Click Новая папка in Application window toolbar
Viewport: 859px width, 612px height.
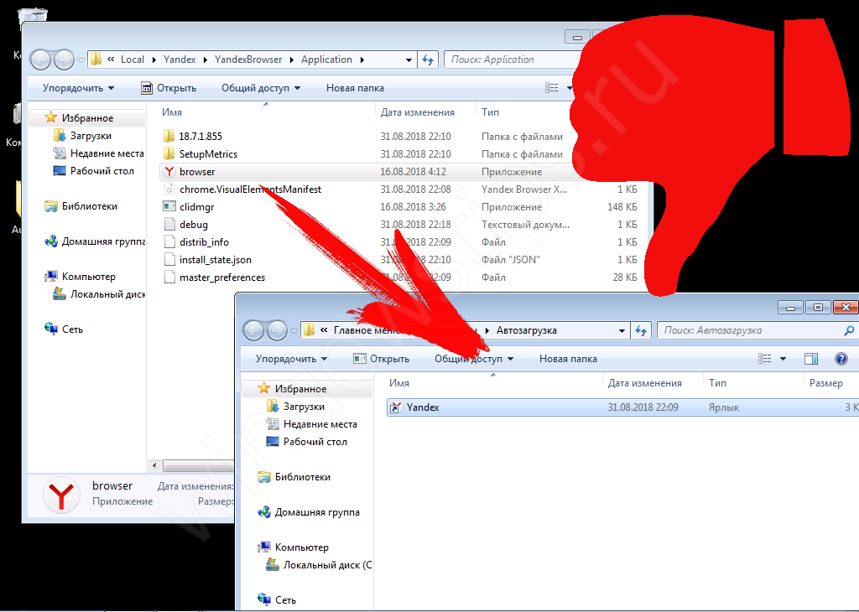pos(355,88)
